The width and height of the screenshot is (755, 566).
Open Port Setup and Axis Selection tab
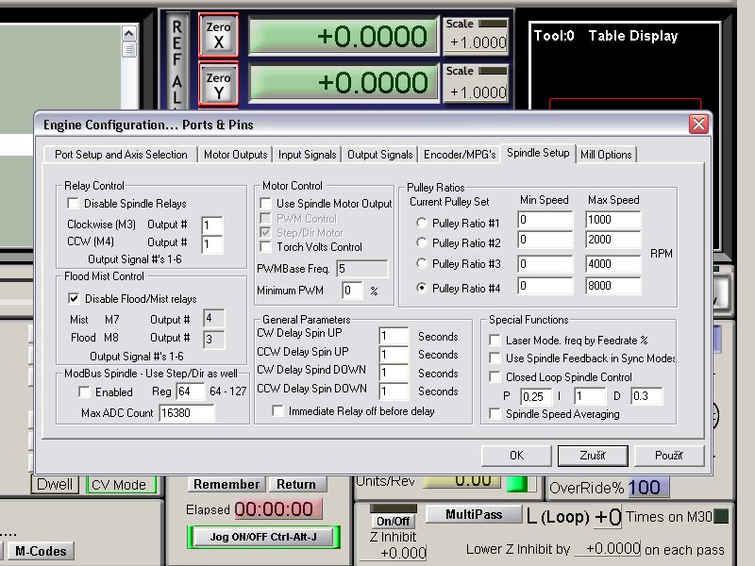click(x=121, y=155)
